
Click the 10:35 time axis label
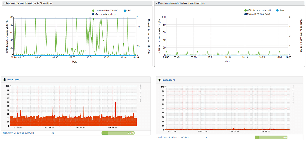279,57
